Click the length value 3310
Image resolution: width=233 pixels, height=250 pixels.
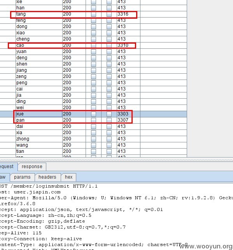(x=123, y=45)
